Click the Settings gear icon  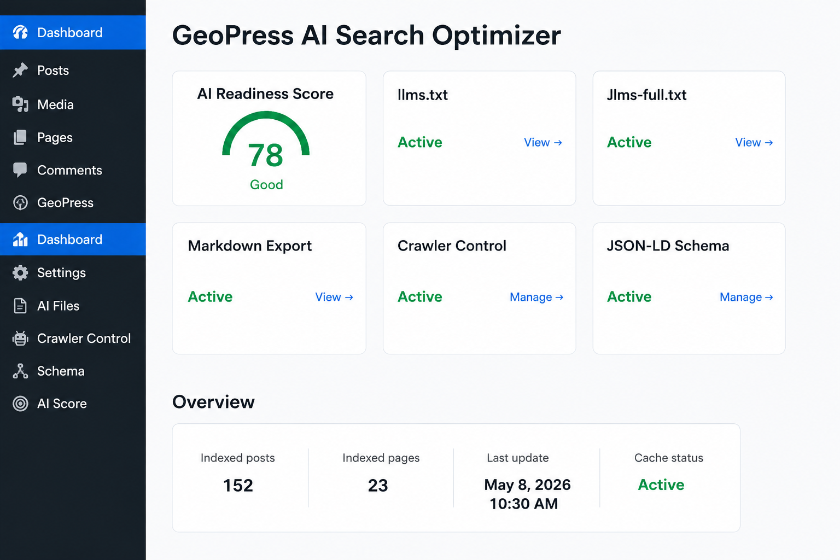click(x=20, y=272)
